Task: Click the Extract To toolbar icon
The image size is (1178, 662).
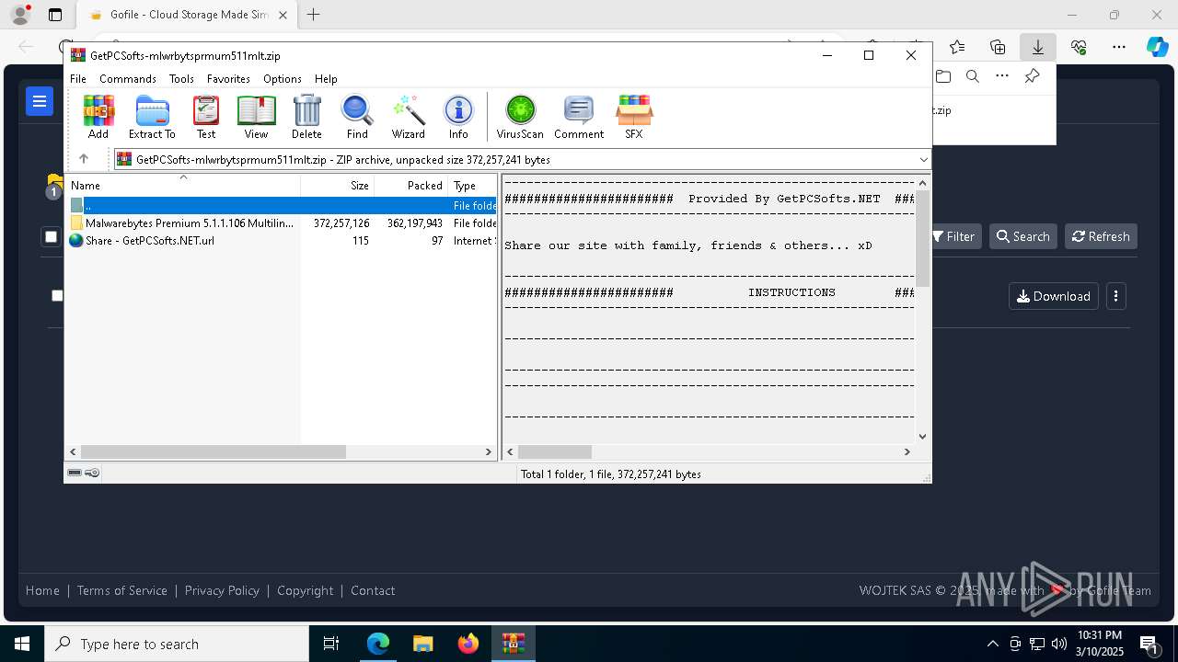Action: click(x=152, y=118)
